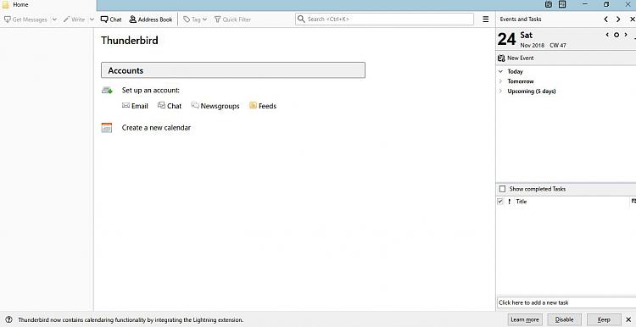
Task: Disable the Lightning calendar extension
Action: click(x=564, y=319)
